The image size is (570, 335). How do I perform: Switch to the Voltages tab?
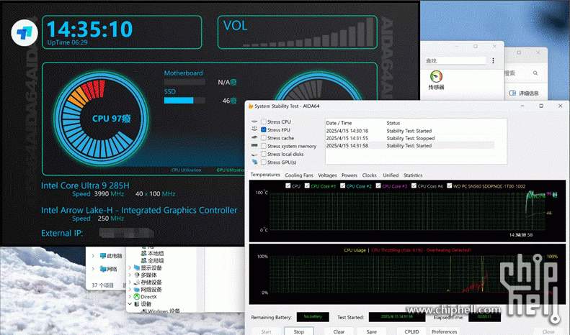[x=327, y=175]
